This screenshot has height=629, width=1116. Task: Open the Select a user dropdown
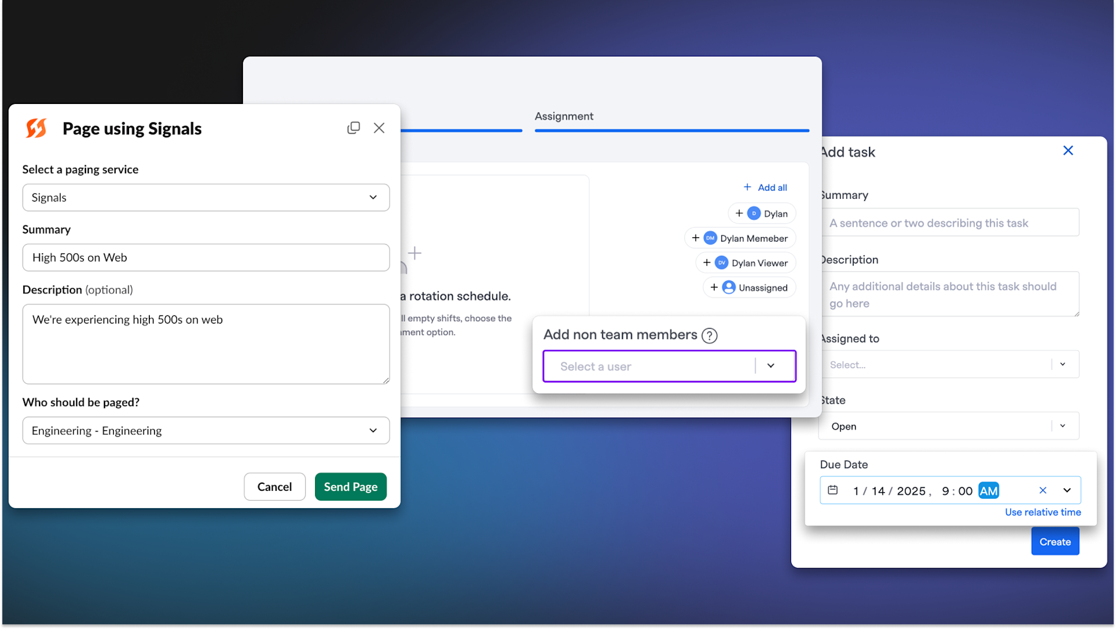668,366
